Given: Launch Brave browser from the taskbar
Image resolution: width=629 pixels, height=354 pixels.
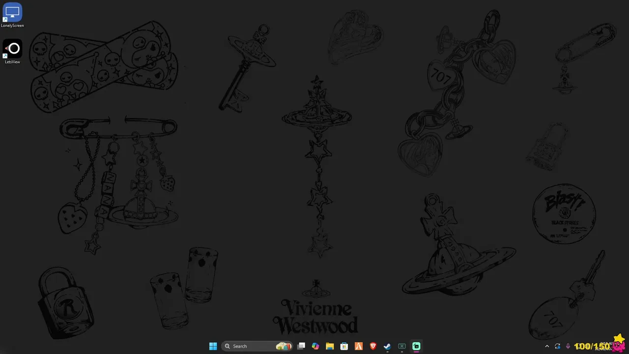Looking at the screenshot, I should point(373,346).
